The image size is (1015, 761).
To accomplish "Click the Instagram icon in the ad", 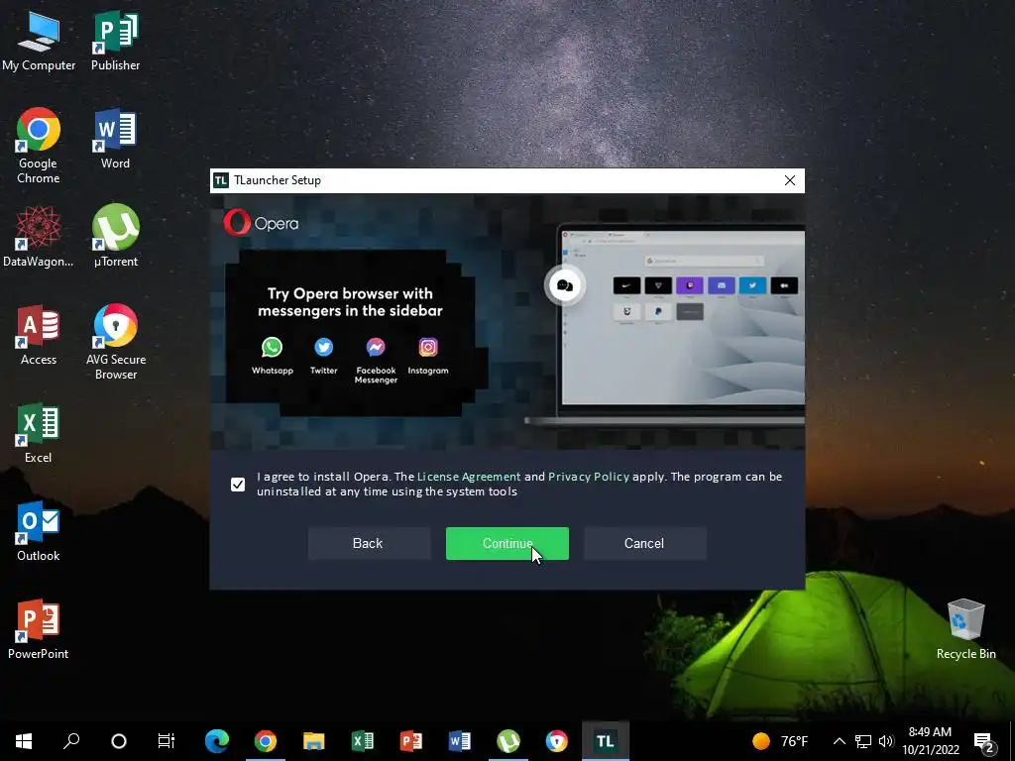I will pyautogui.click(x=428, y=347).
